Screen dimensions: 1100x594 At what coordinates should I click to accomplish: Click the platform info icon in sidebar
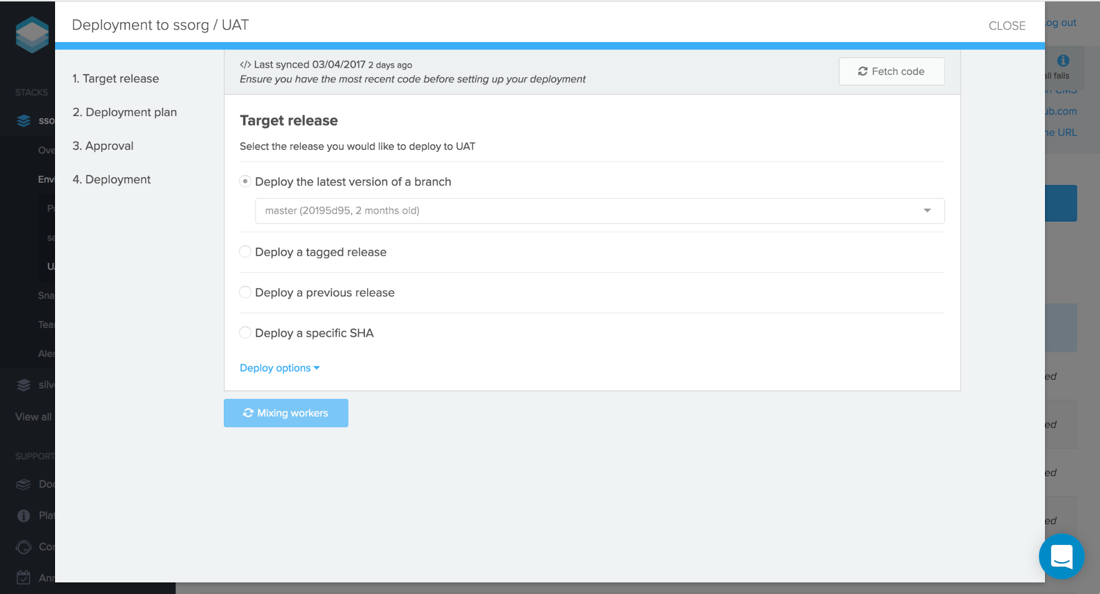pyautogui.click(x=24, y=516)
